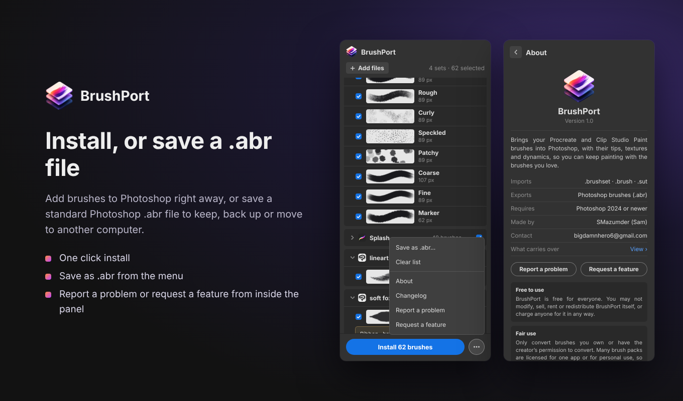Viewport: 683px width, 401px height.
Task: Click the '4 sets · 62 selected' status text
Action: (x=457, y=68)
